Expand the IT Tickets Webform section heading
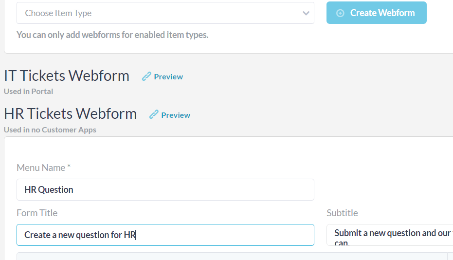 [x=67, y=76]
